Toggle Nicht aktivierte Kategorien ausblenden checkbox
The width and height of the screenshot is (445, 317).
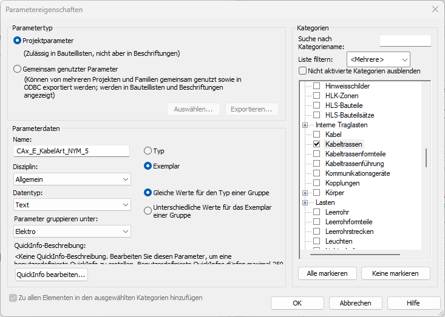tap(302, 71)
